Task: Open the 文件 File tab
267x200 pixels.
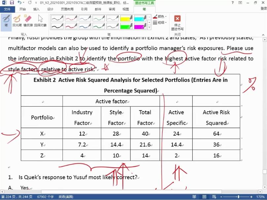Action: coord(7,9)
